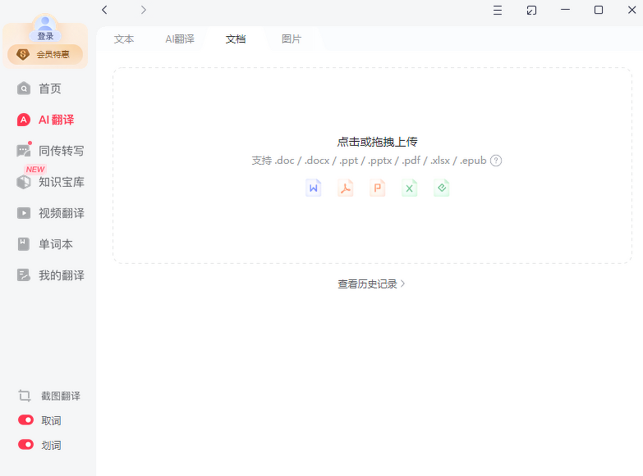This screenshot has width=643, height=476.
Task: Open the AI翻译 tab
Action: [180, 39]
